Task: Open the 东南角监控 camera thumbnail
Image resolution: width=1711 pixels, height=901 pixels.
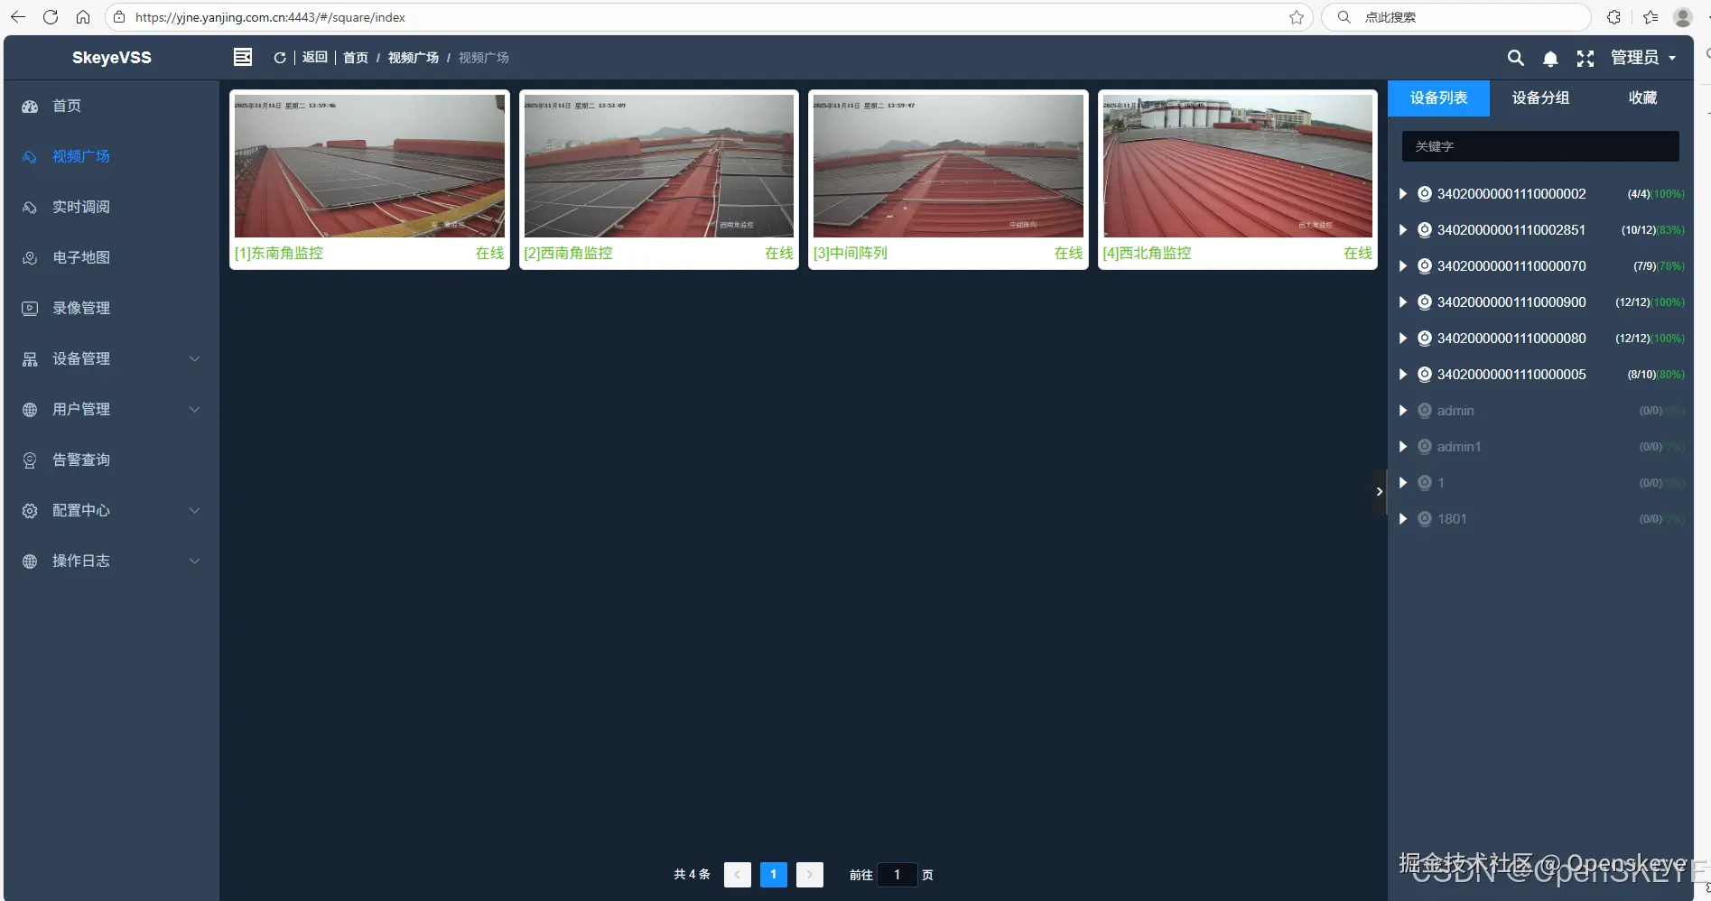Action: 369,167
